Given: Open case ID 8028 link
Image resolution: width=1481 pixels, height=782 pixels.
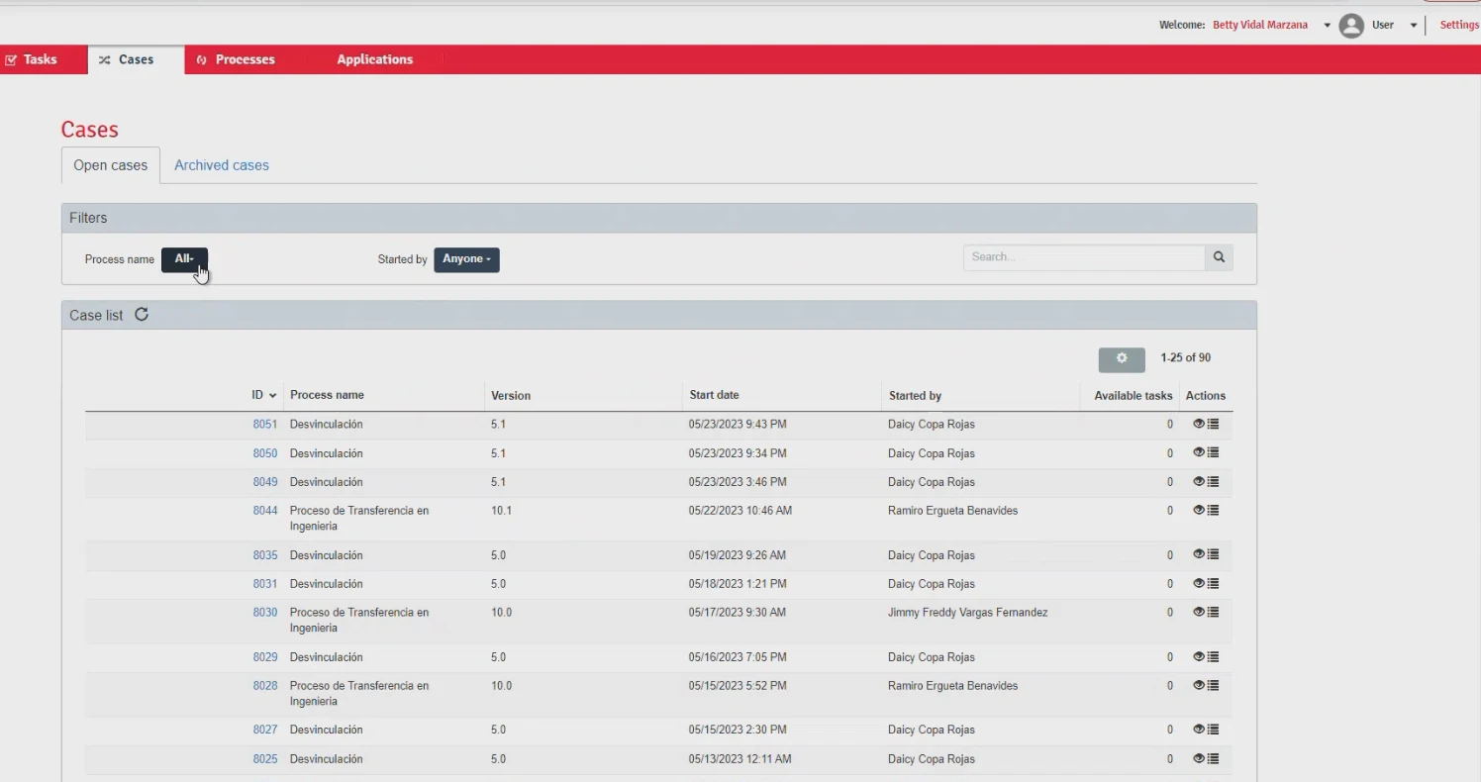Looking at the screenshot, I should (x=265, y=686).
